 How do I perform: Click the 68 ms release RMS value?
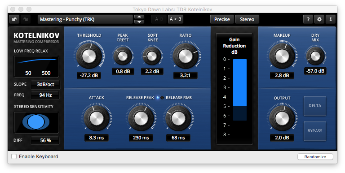[x=178, y=138]
